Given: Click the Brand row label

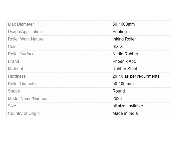Looking at the screenshot, I should click(14, 61).
